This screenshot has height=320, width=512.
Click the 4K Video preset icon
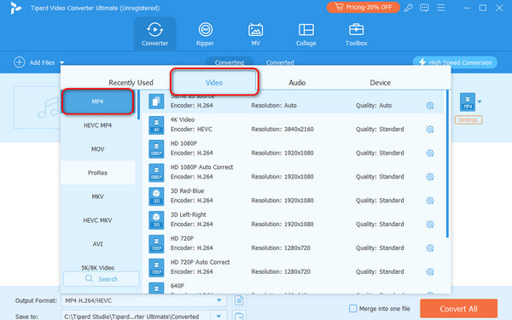(156, 125)
